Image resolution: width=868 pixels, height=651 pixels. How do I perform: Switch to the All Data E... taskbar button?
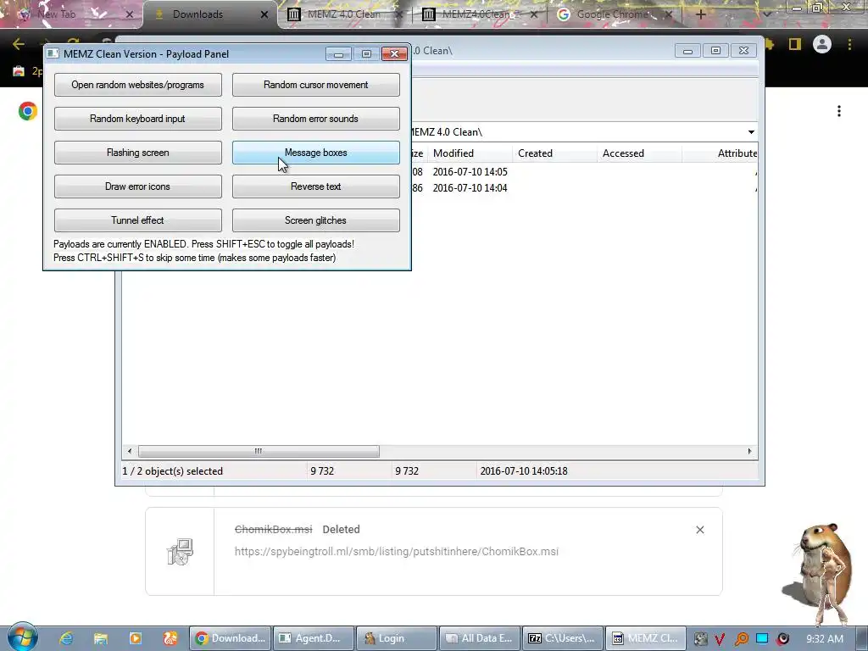480,638
